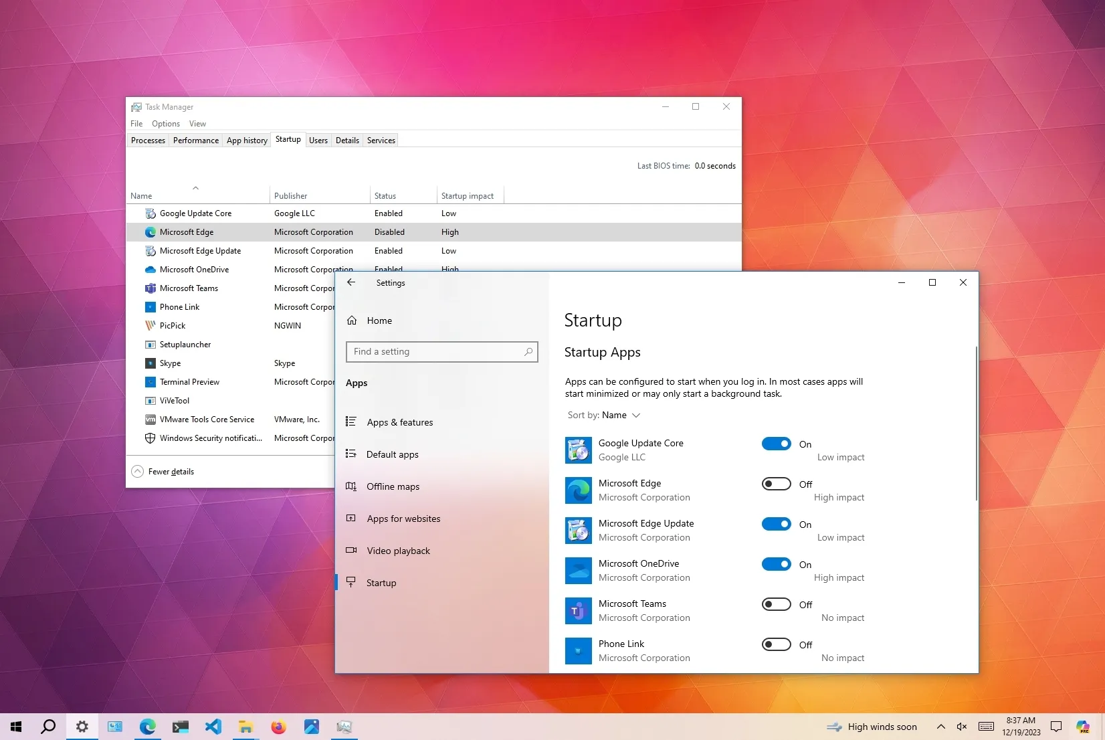Click Microsoft Edge Update app icon in Settings
Screen dimensions: 1105x740
click(x=579, y=531)
